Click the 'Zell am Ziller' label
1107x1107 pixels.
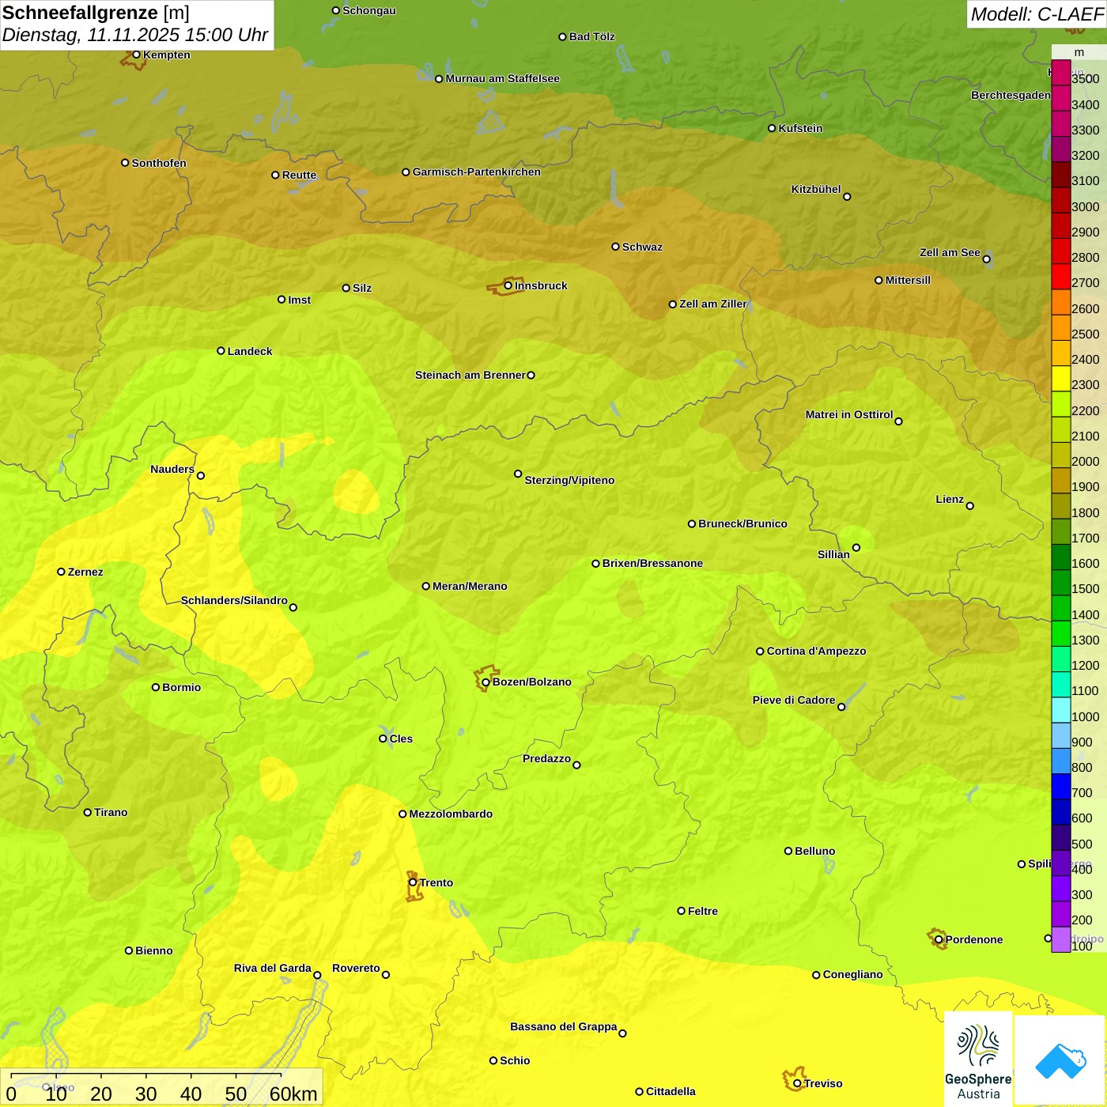pyautogui.click(x=713, y=304)
